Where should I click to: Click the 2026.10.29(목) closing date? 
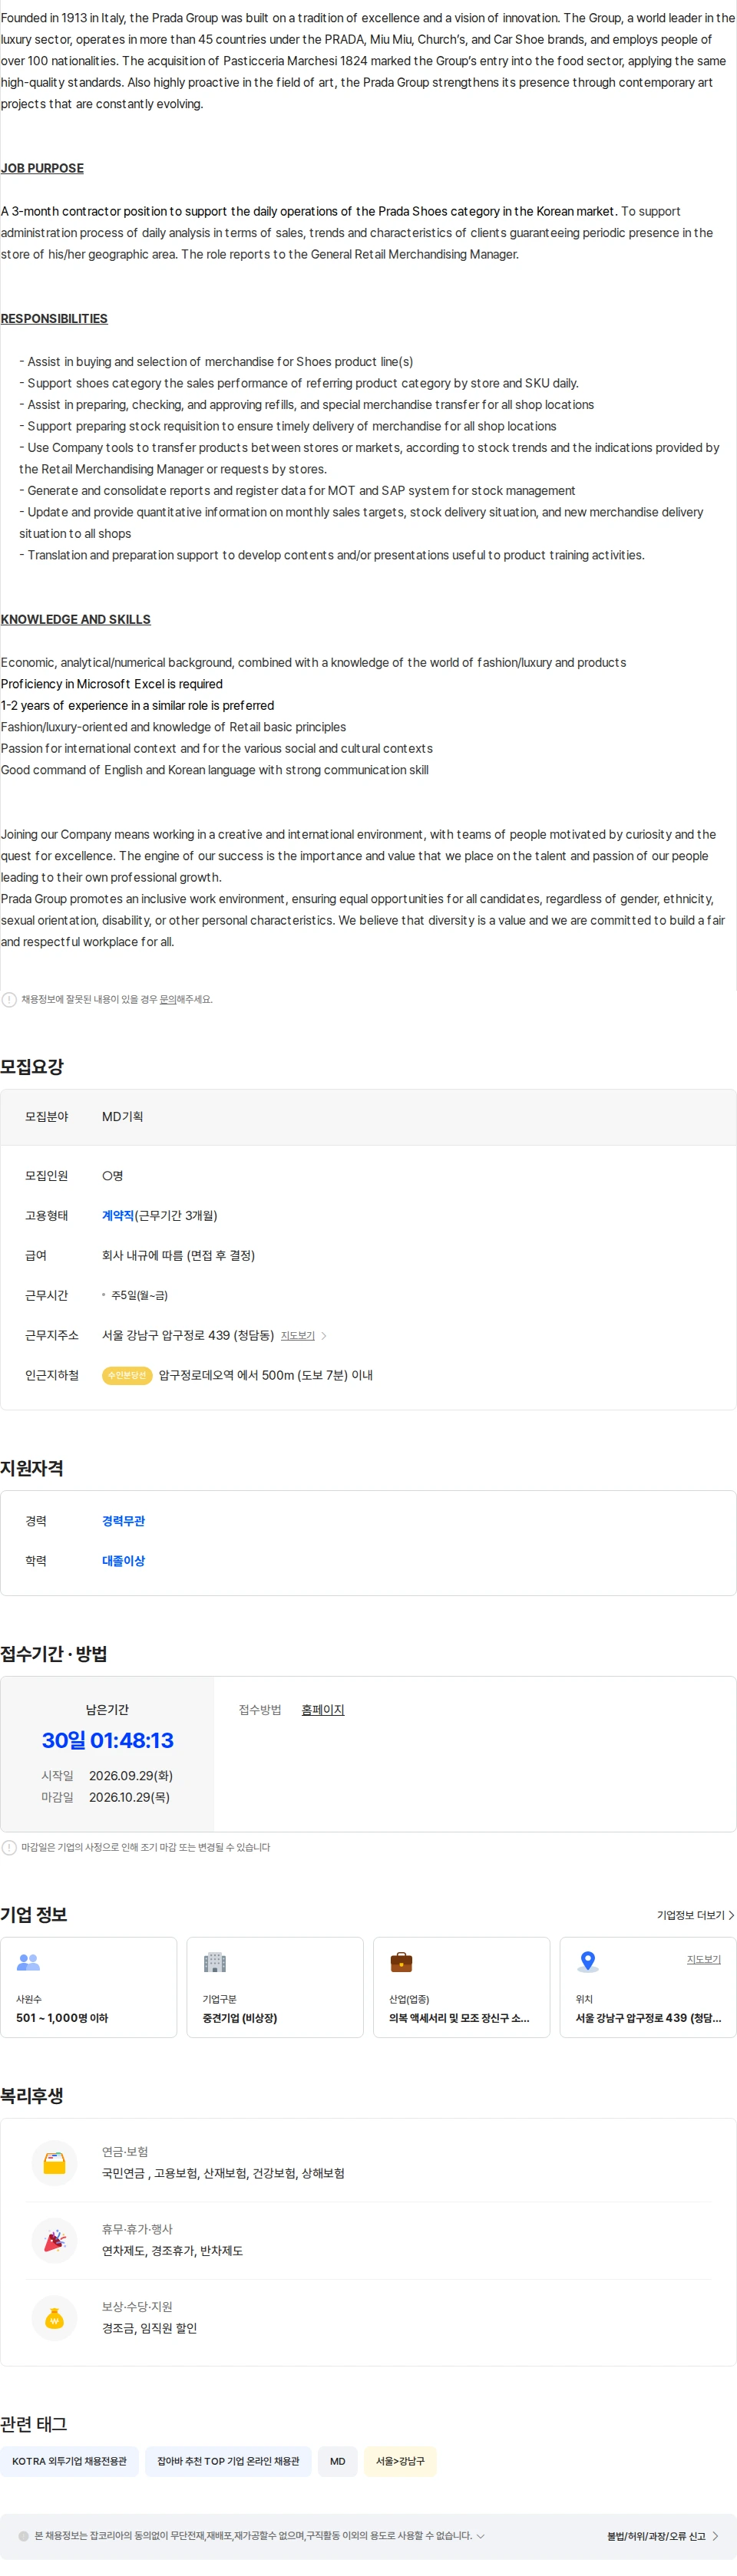tap(129, 1797)
